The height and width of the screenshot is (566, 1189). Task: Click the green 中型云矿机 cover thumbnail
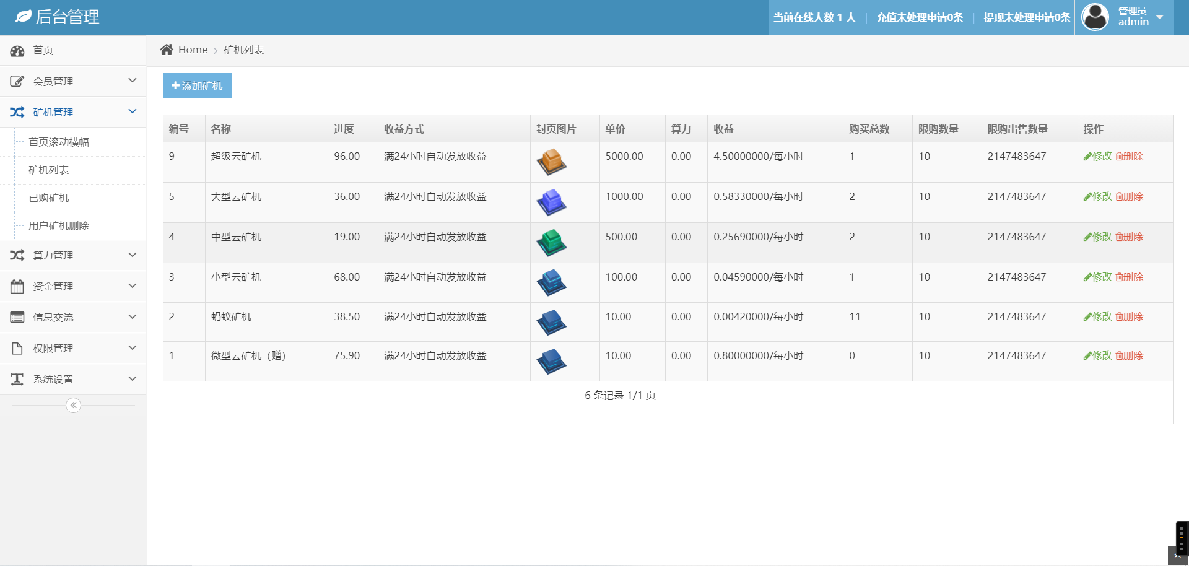tap(551, 242)
